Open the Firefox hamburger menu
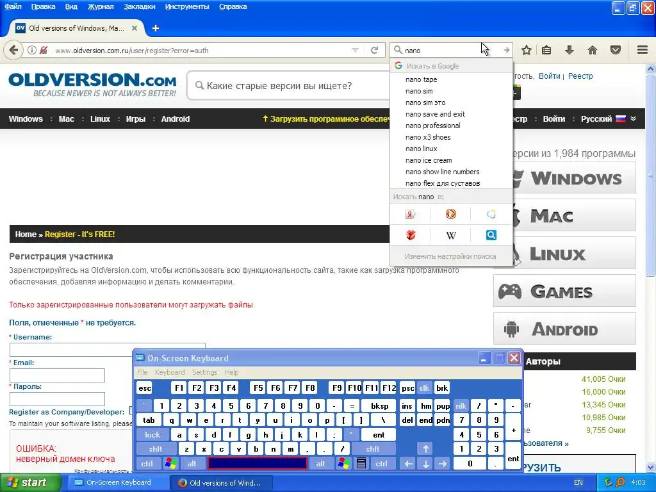656x492 pixels. [x=643, y=50]
